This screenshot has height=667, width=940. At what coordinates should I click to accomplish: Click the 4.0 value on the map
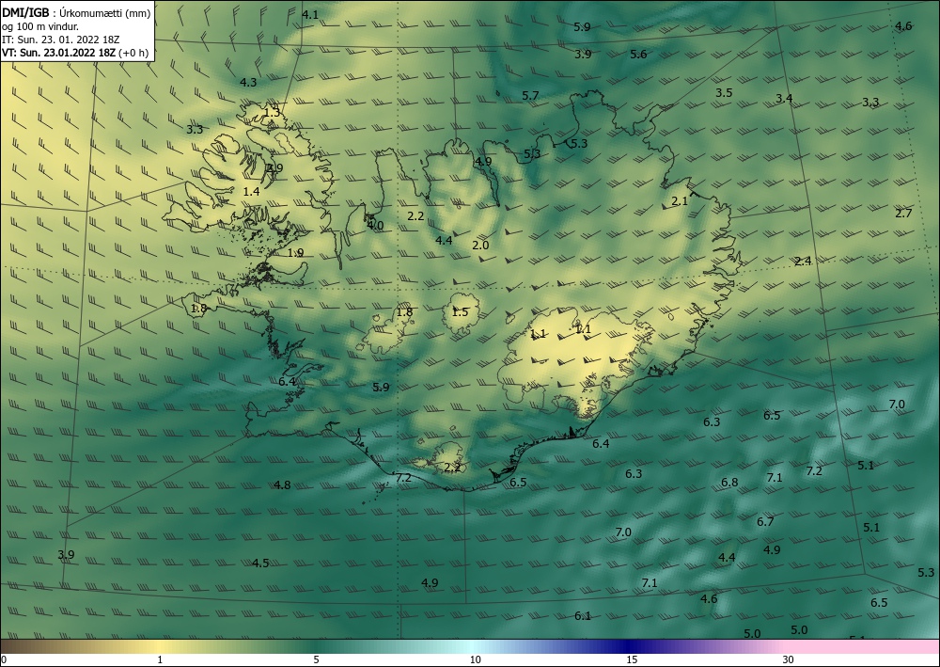pyautogui.click(x=375, y=226)
